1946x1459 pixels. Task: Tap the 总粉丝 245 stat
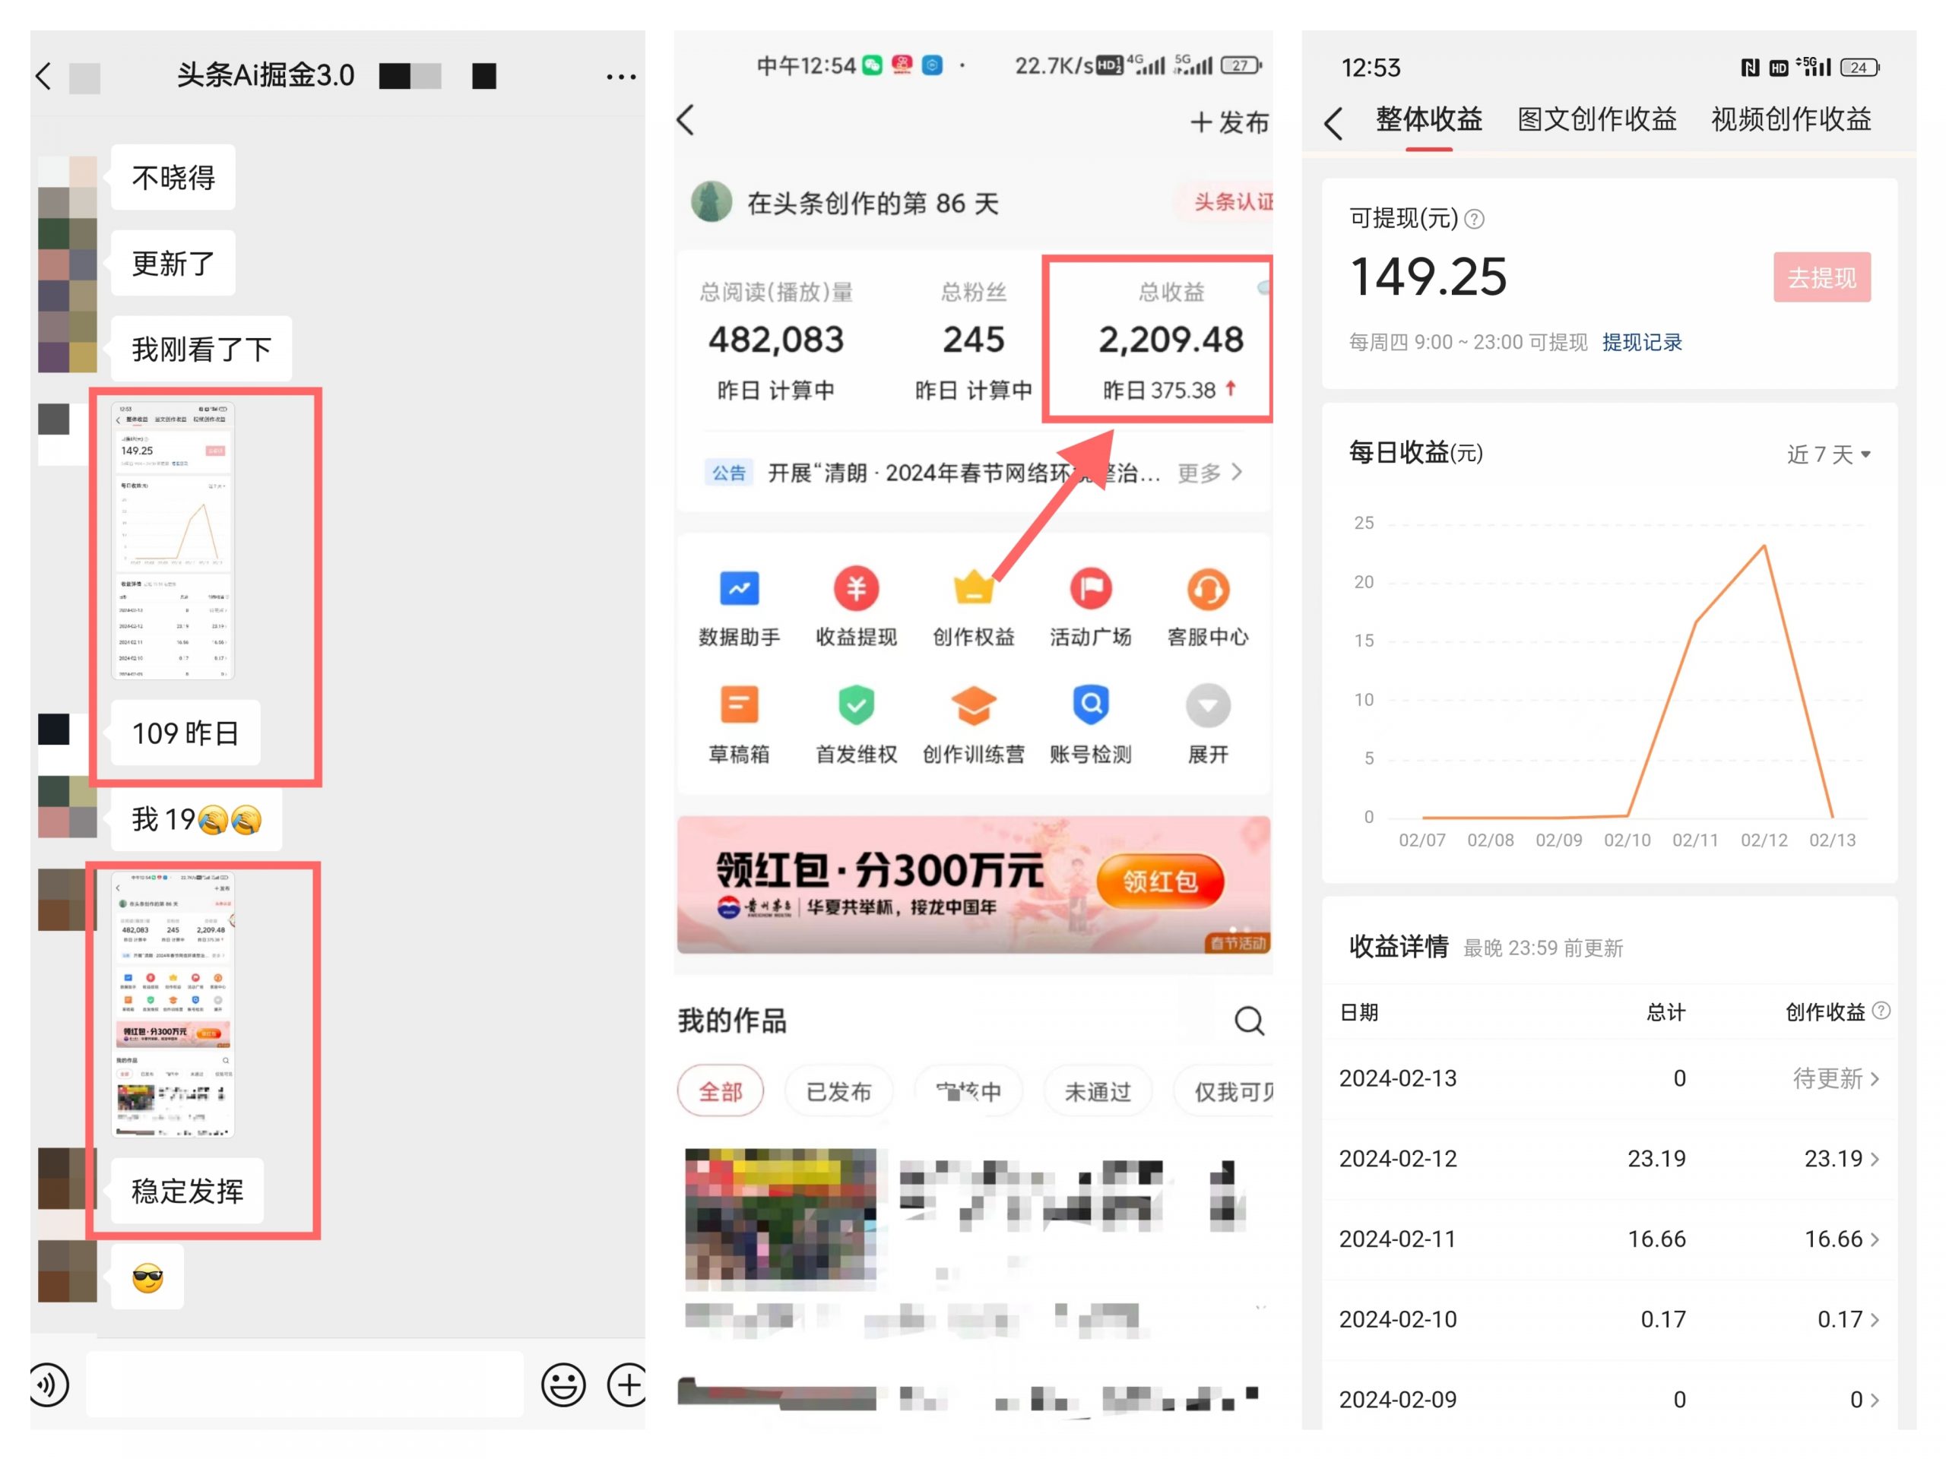pos(973,341)
